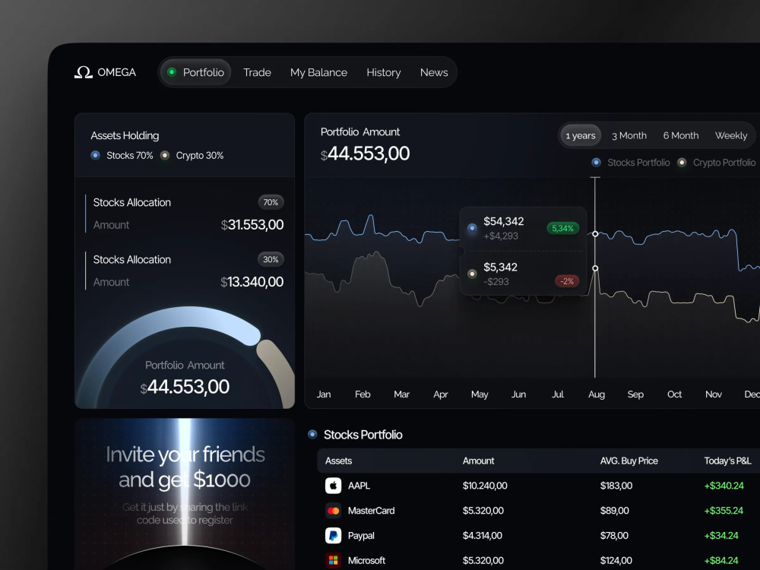Click the Nov axis label
Image resolution: width=760 pixels, height=570 pixels.
(x=714, y=394)
